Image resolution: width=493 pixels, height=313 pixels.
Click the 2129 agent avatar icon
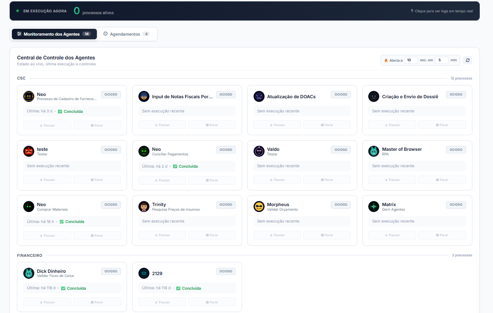tap(143, 273)
